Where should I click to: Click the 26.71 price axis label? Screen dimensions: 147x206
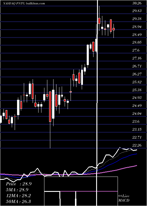pos(137,66)
